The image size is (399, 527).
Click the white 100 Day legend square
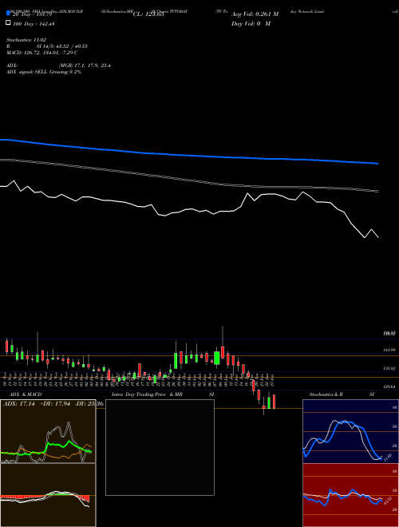(x=8, y=23)
